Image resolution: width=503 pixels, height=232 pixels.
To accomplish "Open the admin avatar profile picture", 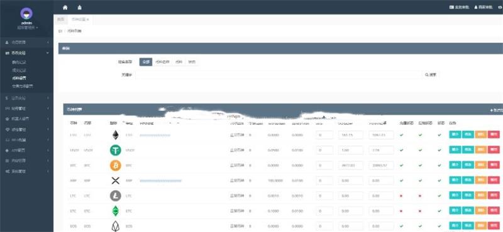I will click(x=26, y=14).
